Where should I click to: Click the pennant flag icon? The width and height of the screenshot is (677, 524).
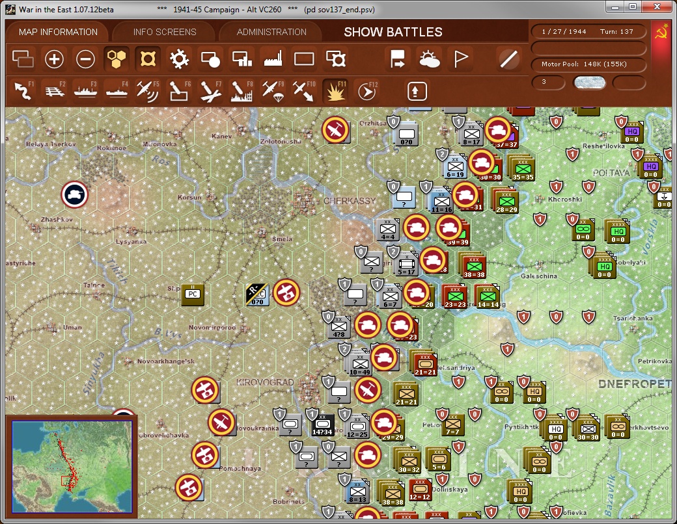pyautogui.click(x=461, y=59)
